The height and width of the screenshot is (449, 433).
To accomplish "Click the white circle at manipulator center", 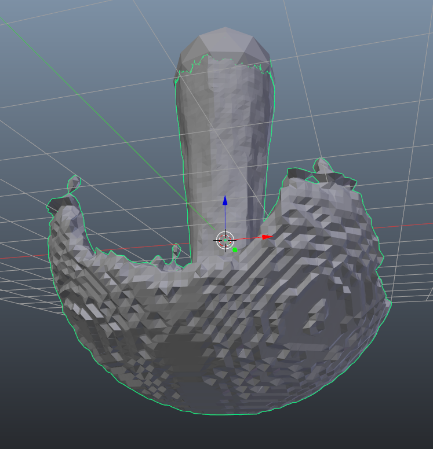I will (x=225, y=240).
